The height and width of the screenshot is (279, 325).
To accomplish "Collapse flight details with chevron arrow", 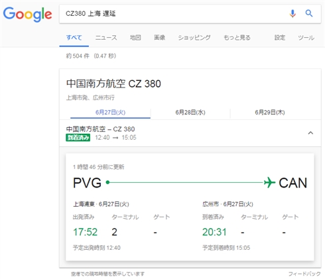I will 310,133.
